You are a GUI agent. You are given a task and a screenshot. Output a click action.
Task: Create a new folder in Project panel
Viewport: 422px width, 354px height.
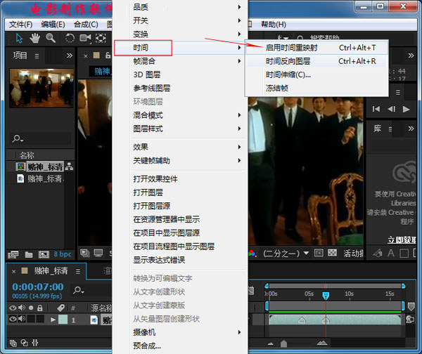[x=29, y=254]
